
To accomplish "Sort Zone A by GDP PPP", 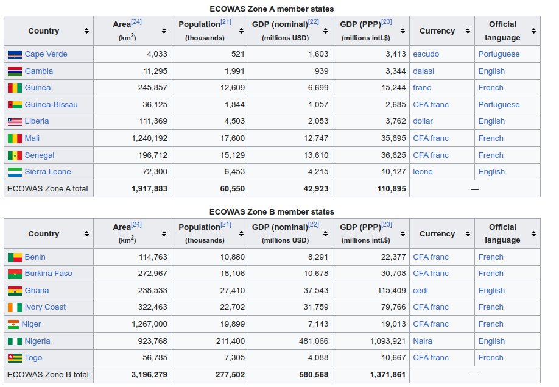I will 403,31.
